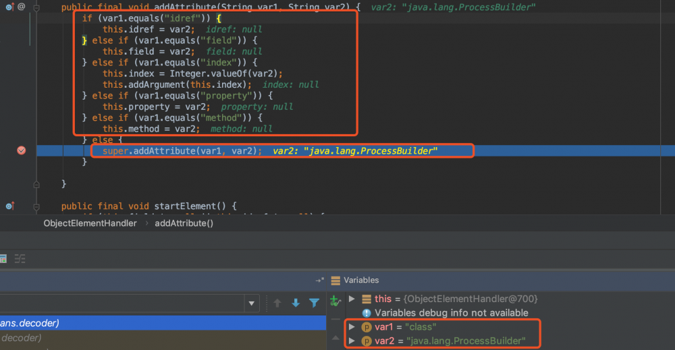Image resolution: width=675 pixels, height=350 pixels.
Task: Click Remove Watch minus icon in Variables toolbar
Action: (x=335, y=320)
